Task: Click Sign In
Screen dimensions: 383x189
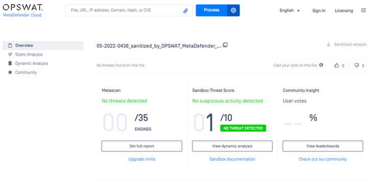Action: click(319, 11)
